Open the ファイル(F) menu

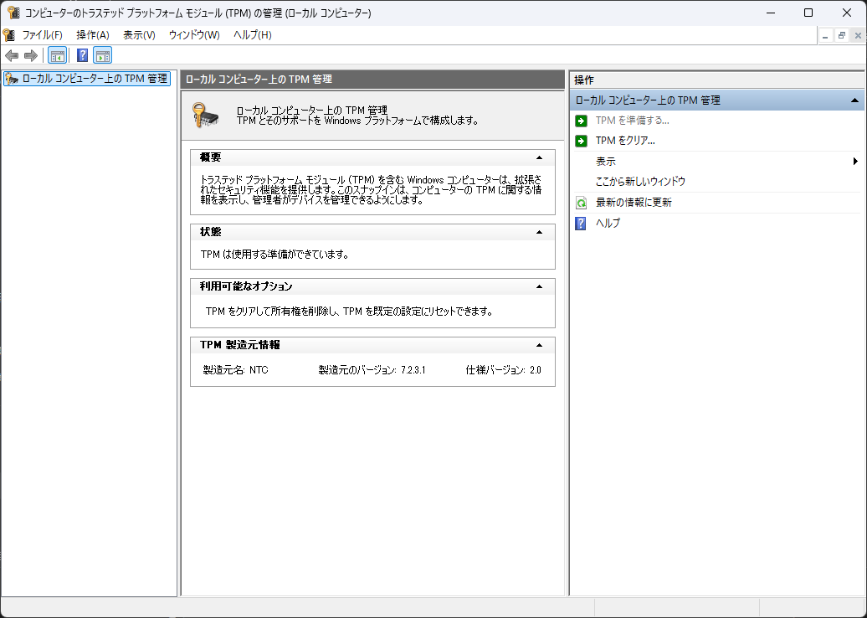point(42,35)
